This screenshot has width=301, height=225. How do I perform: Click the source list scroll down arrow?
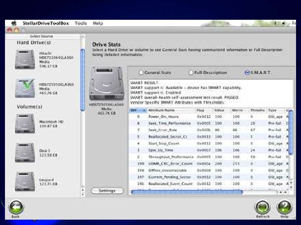[x=83, y=195]
